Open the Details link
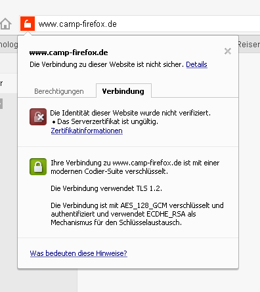This screenshot has height=292, width=260. click(196, 64)
